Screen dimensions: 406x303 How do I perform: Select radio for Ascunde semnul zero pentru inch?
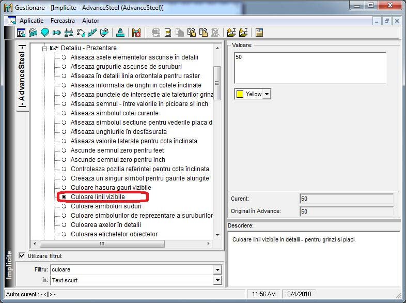tap(64, 160)
